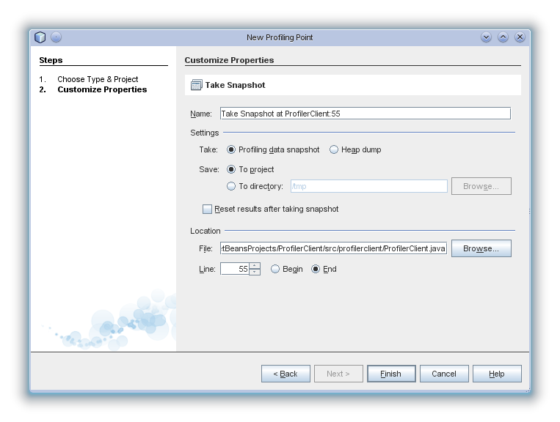Click the Take Snapshot icon

coord(196,85)
